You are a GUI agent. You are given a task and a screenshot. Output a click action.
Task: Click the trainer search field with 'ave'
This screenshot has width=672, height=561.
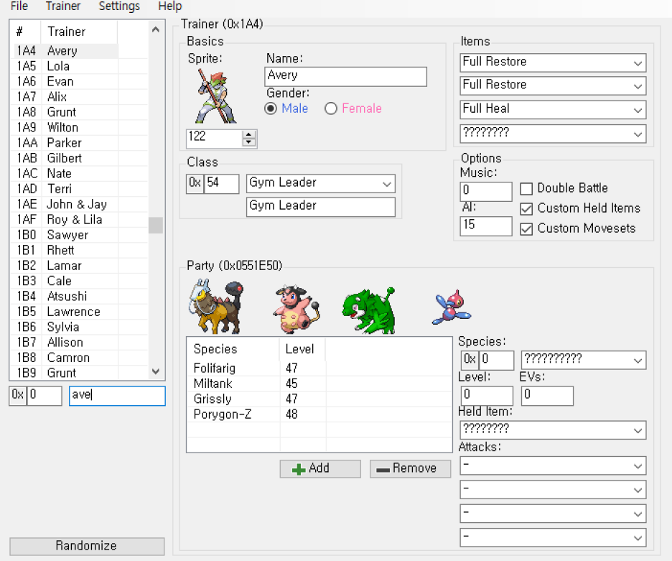point(117,396)
